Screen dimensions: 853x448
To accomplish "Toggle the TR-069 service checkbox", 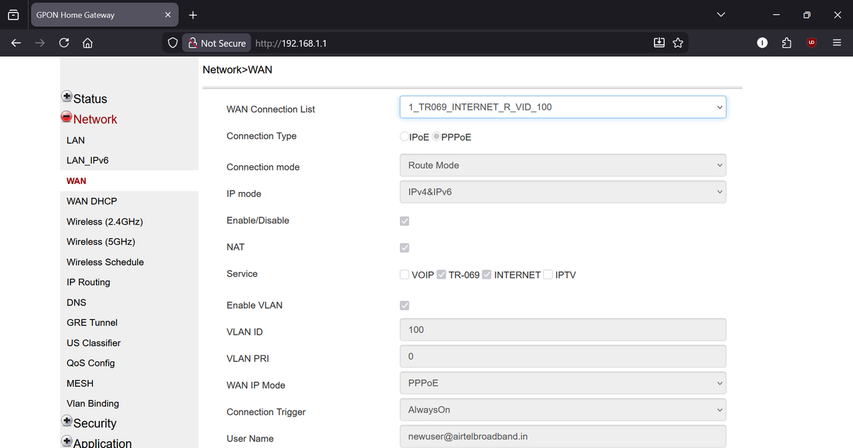I will pos(441,275).
